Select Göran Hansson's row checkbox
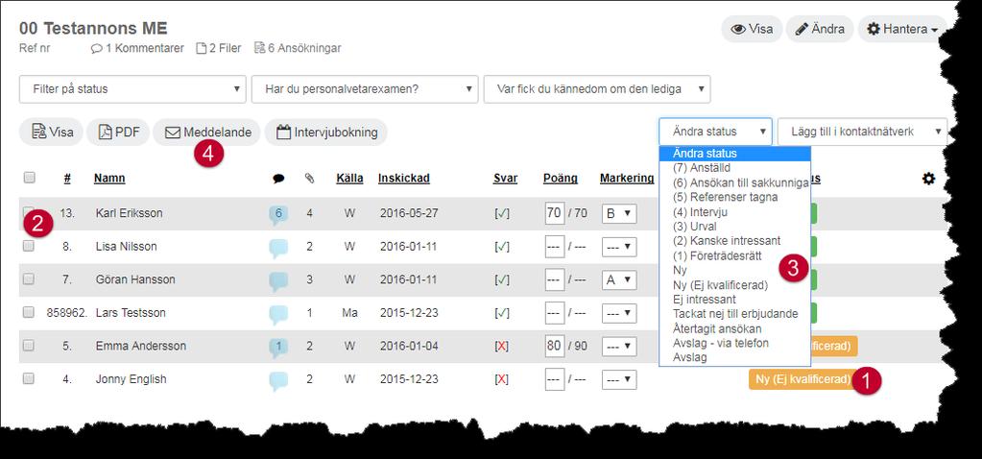The height and width of the screenshot is (459, 982). 28,279
